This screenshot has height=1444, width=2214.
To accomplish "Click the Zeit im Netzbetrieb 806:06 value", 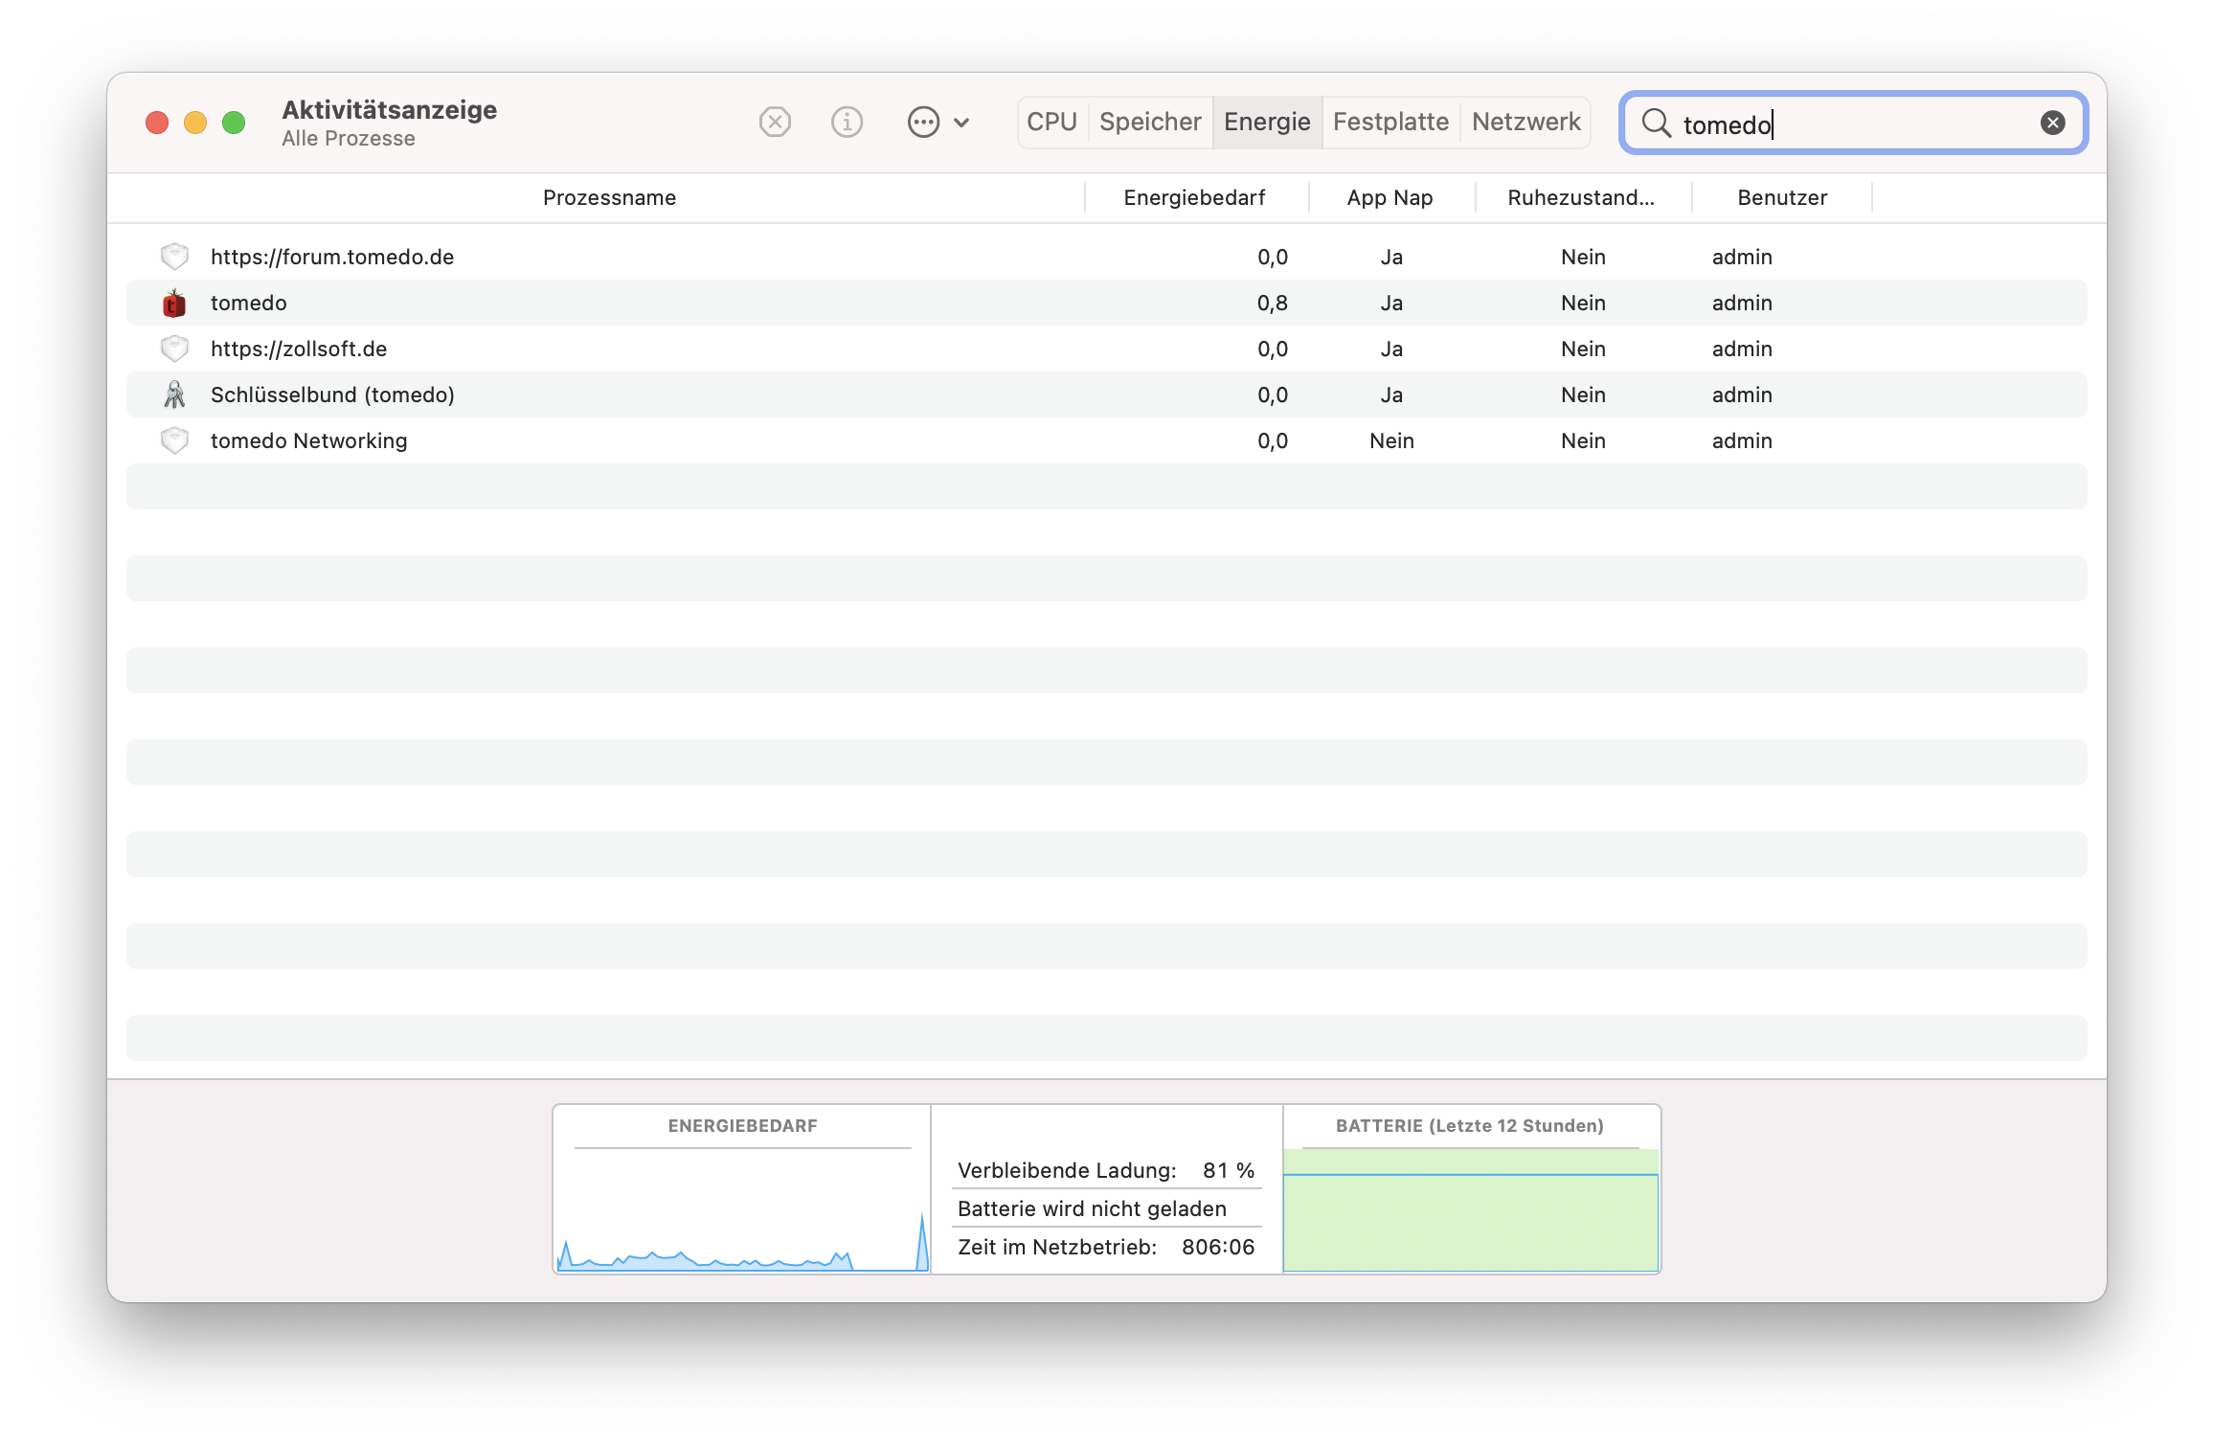I will click(x=1218, y=1247).
